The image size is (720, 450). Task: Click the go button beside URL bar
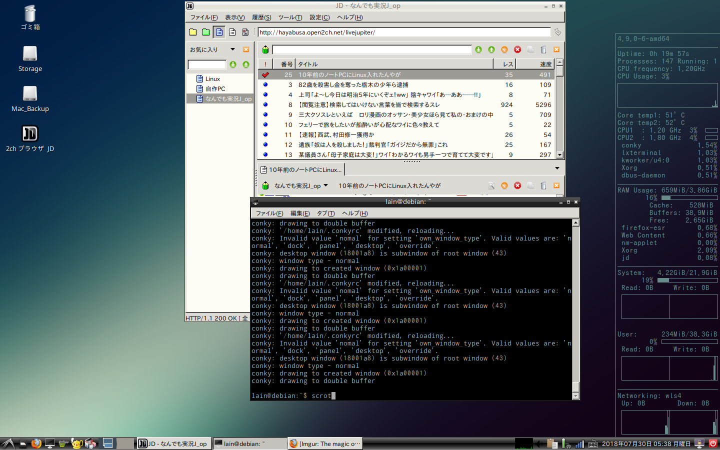tap(557, 32)
